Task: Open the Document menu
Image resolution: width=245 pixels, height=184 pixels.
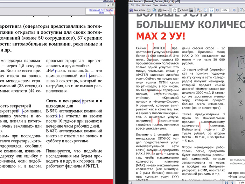Action: 147,5
